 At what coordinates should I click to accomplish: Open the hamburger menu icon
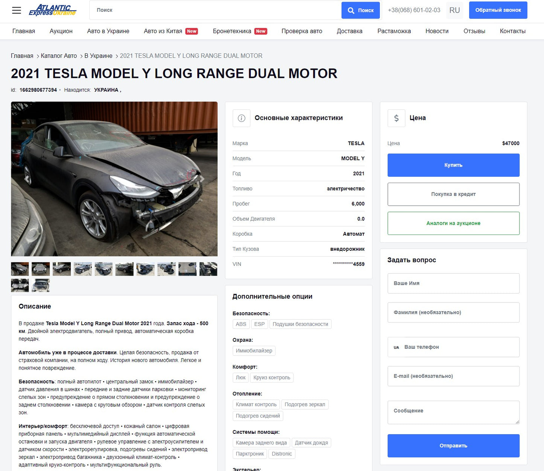click(17, 10)
